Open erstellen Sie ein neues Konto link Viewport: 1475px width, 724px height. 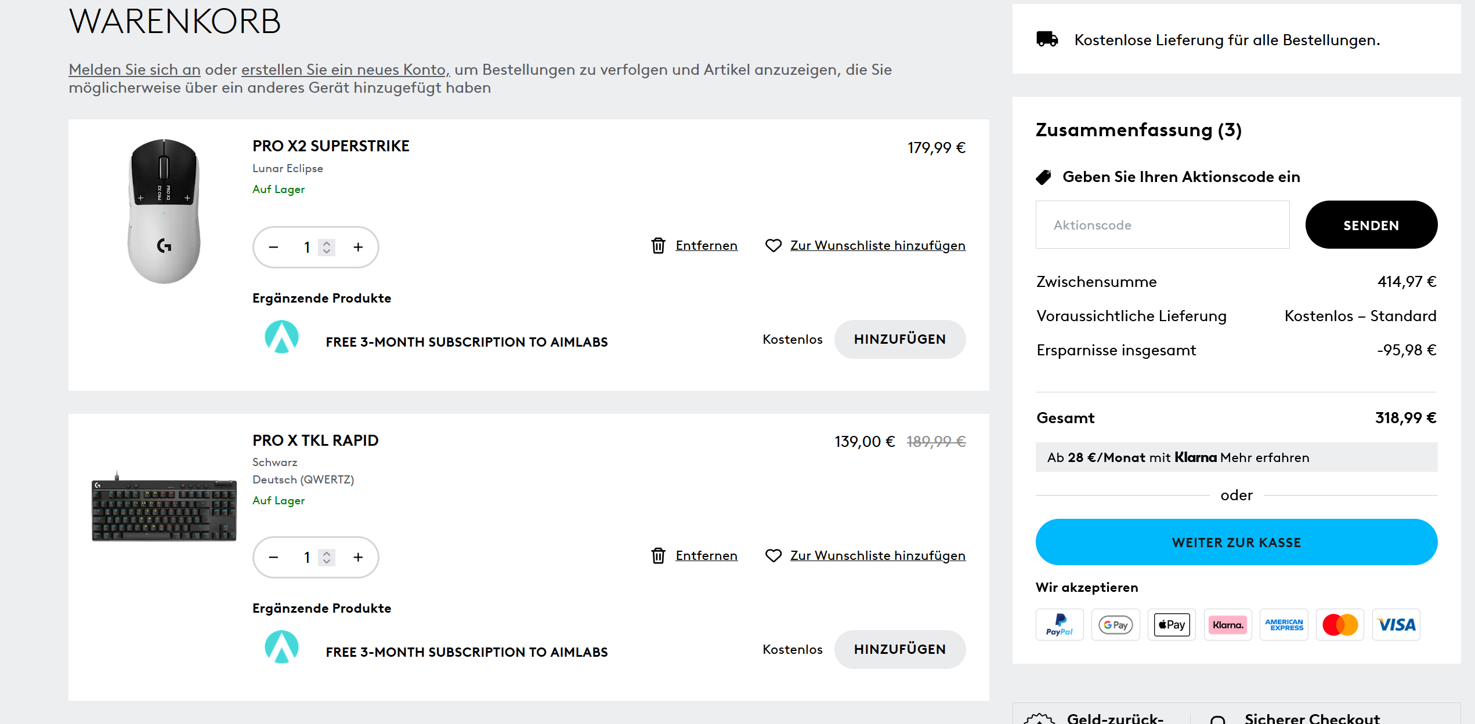tap(345, 70)
